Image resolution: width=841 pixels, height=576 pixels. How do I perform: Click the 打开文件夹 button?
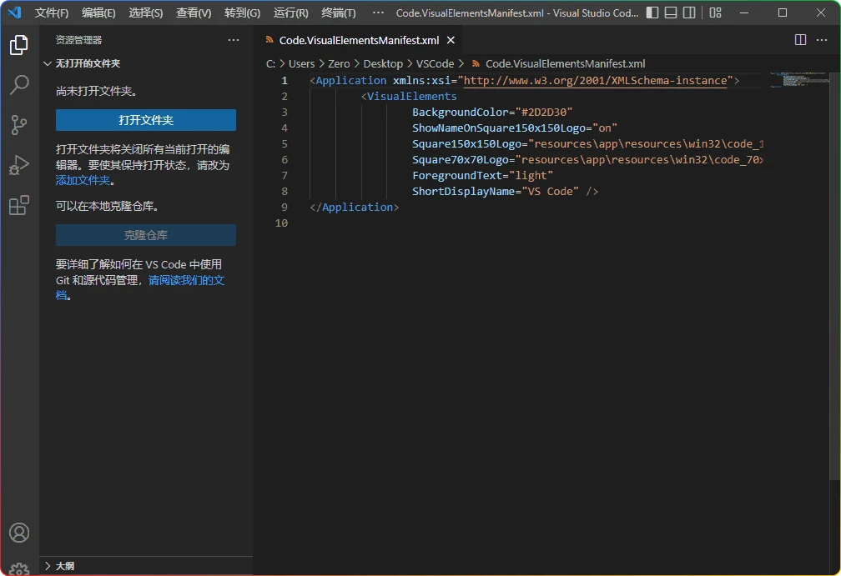pyautogui.click(x=145, y=119)
